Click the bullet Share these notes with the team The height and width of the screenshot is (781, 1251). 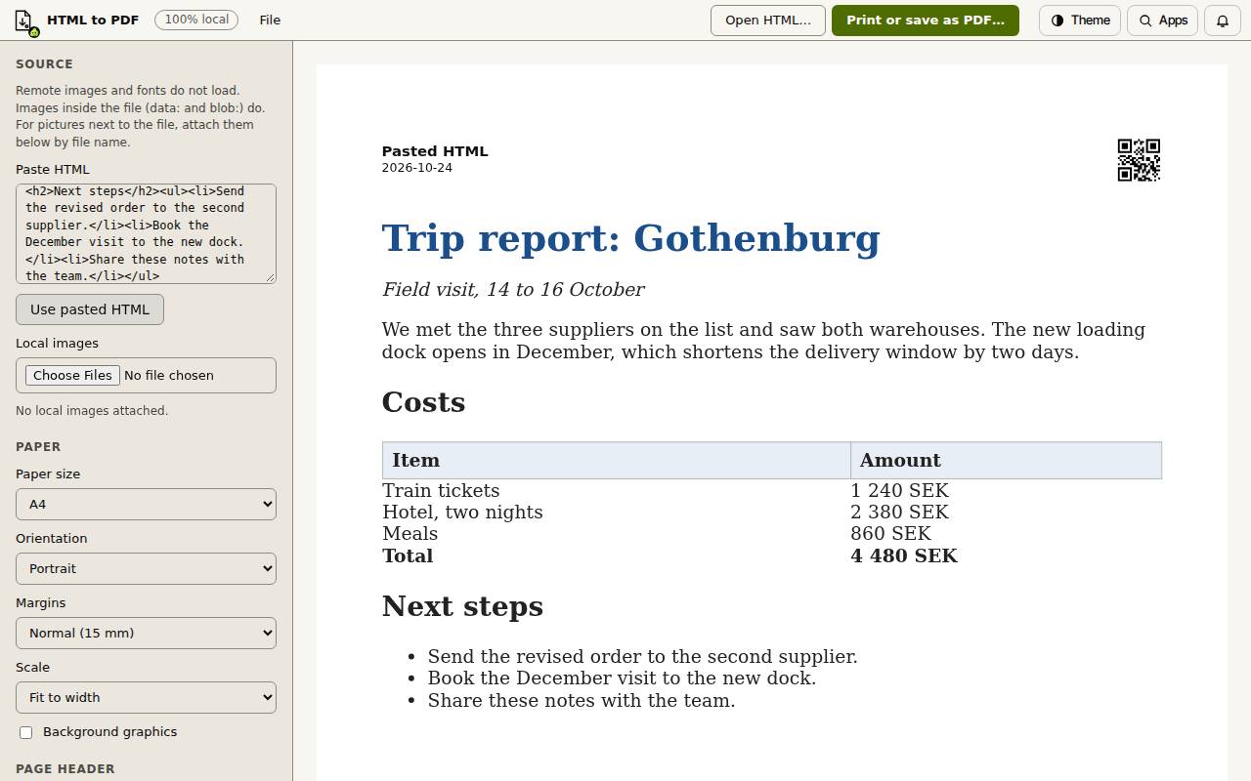pos(582,701)
